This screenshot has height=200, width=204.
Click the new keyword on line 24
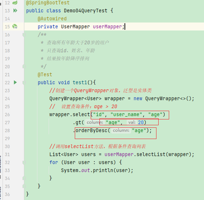point(138,99)
